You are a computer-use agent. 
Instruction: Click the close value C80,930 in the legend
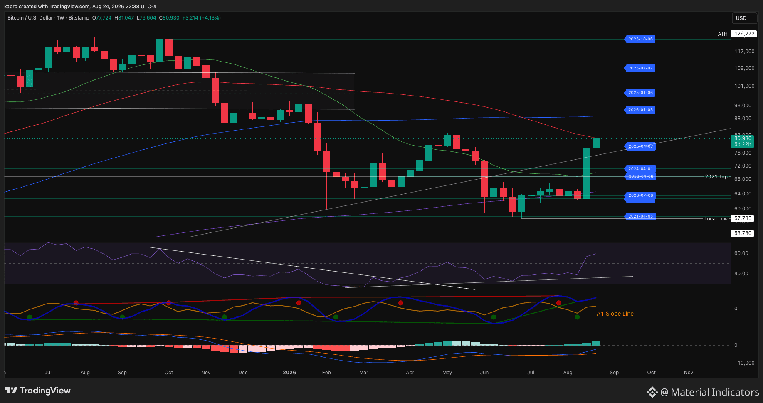click(x=170, y=18)
